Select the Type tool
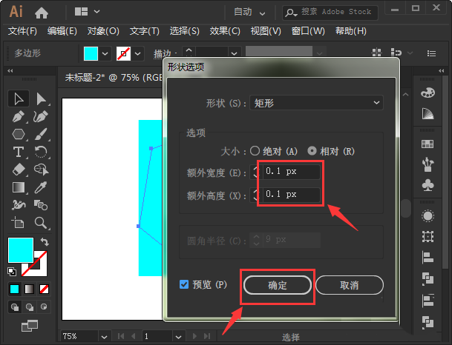Image resolution: width=452 pixels, height=345 pixels. (19, 152)
